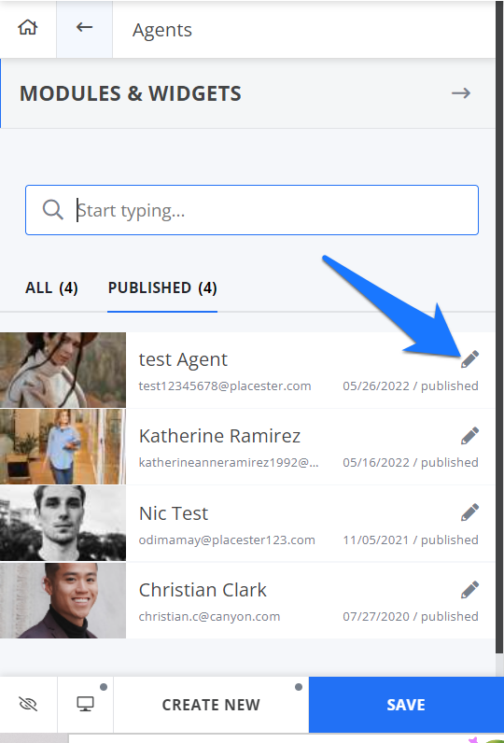Switch to desktop preview monitor icon
Viewport: 504px width, 743px height.
(85, 704)
